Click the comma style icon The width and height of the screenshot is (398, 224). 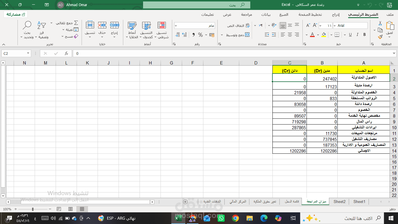[x=193, y=35]
